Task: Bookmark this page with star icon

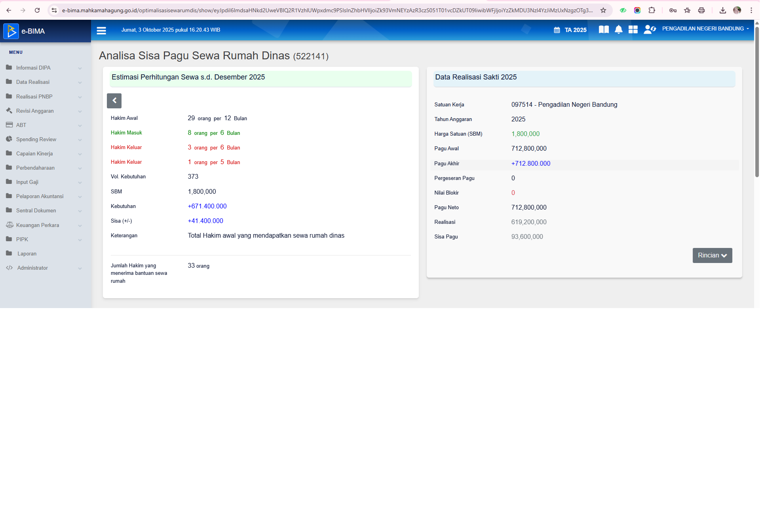Action: (603, 10)
